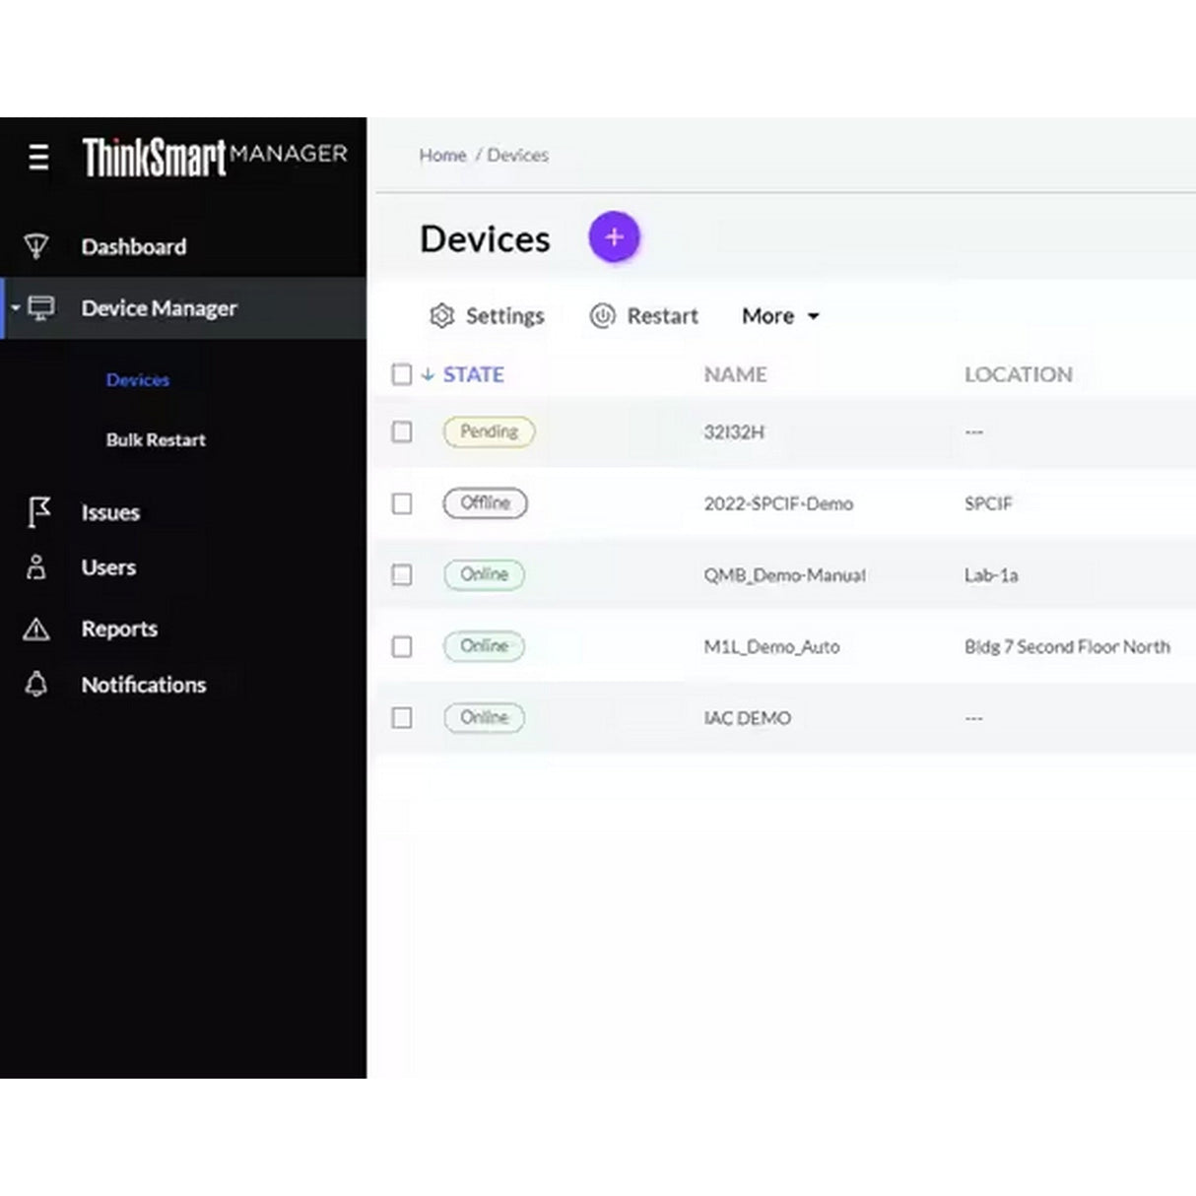Click the Reports warning triangle icon

37,629
